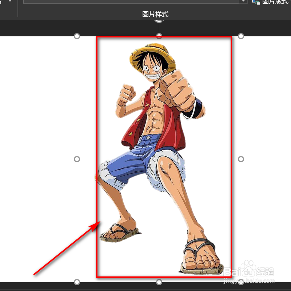Click the middle-right edge sizing handle
291x291 pixels.
click(241, 159)
